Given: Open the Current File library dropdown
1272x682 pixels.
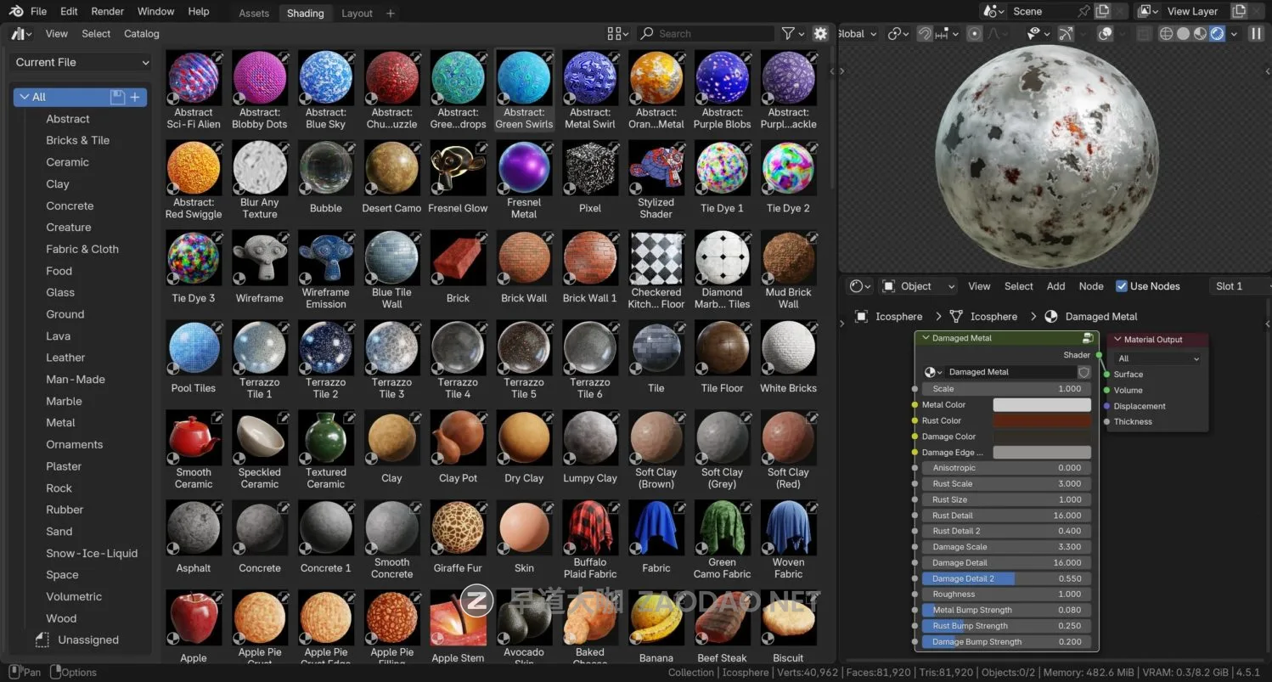Looking at the screenshot, I should [x=82, y=62].
